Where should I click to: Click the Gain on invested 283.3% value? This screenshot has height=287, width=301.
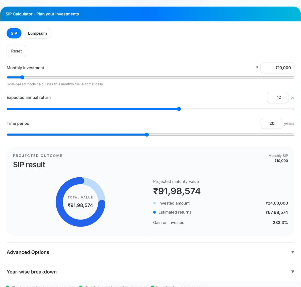[280, 223]
